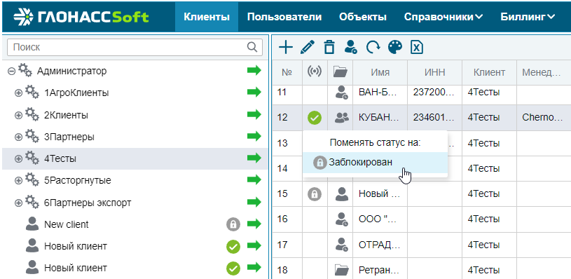Click the ГЛОНАССSoft logo
The width and height of the screenshot is (571, 279).
pyautogui.click(x=81, y=17)
